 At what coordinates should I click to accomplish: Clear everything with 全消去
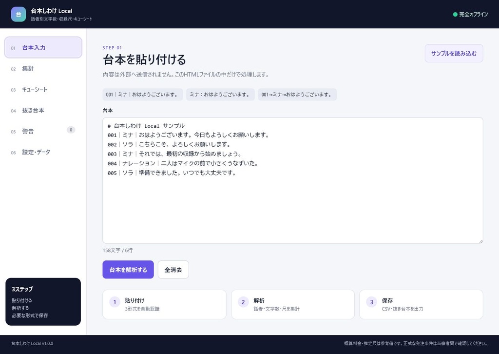173,270
